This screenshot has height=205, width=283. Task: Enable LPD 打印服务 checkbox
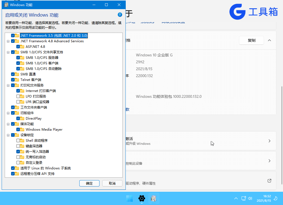pos(18,96)
